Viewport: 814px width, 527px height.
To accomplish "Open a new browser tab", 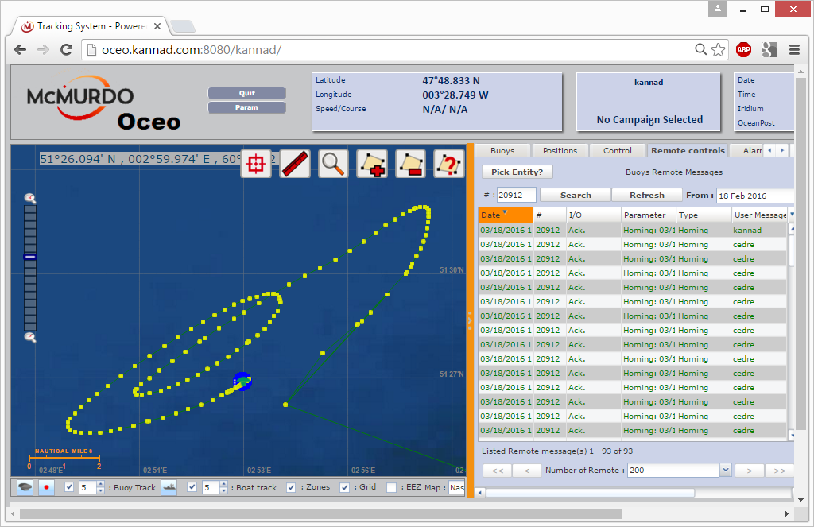I will pos(183,26).
